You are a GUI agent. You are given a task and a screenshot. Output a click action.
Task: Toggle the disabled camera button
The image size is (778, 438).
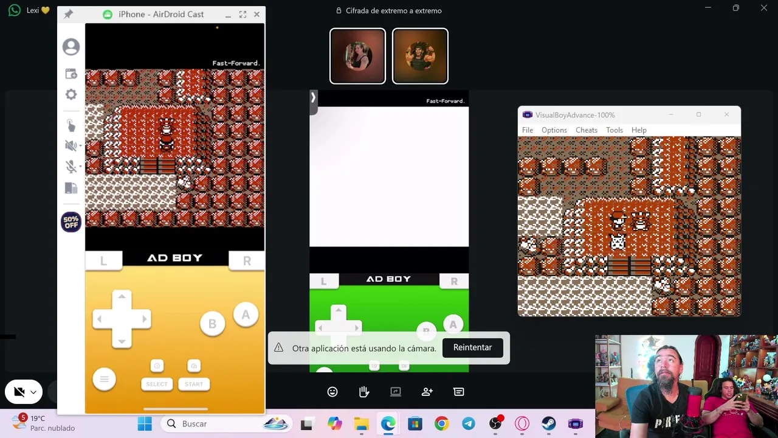19,392
